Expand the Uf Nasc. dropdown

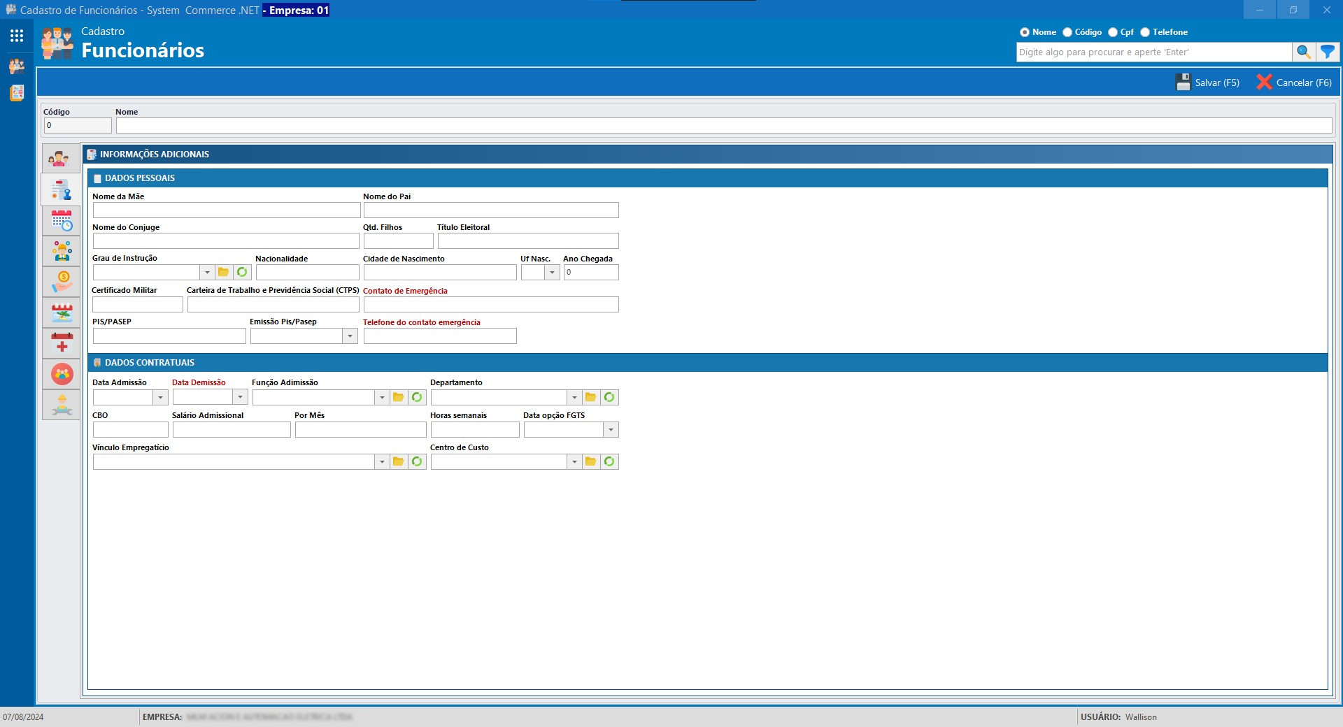click(552, 273)
